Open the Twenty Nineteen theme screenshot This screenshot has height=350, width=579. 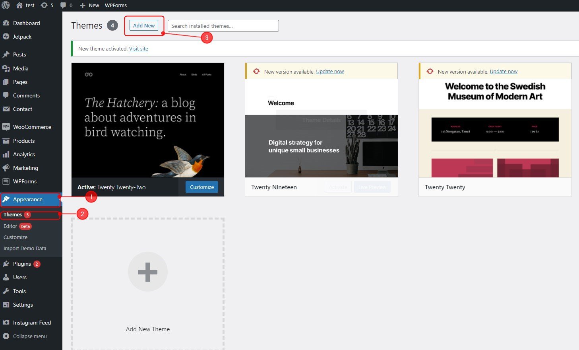(x=321, y=128)
